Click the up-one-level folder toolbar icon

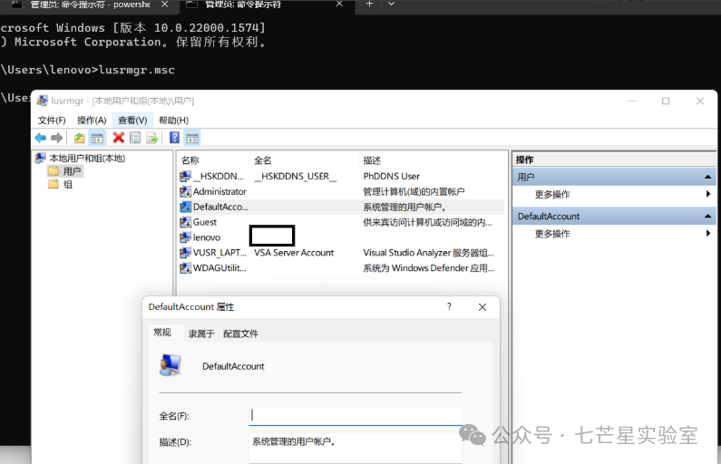coord(79,138)
